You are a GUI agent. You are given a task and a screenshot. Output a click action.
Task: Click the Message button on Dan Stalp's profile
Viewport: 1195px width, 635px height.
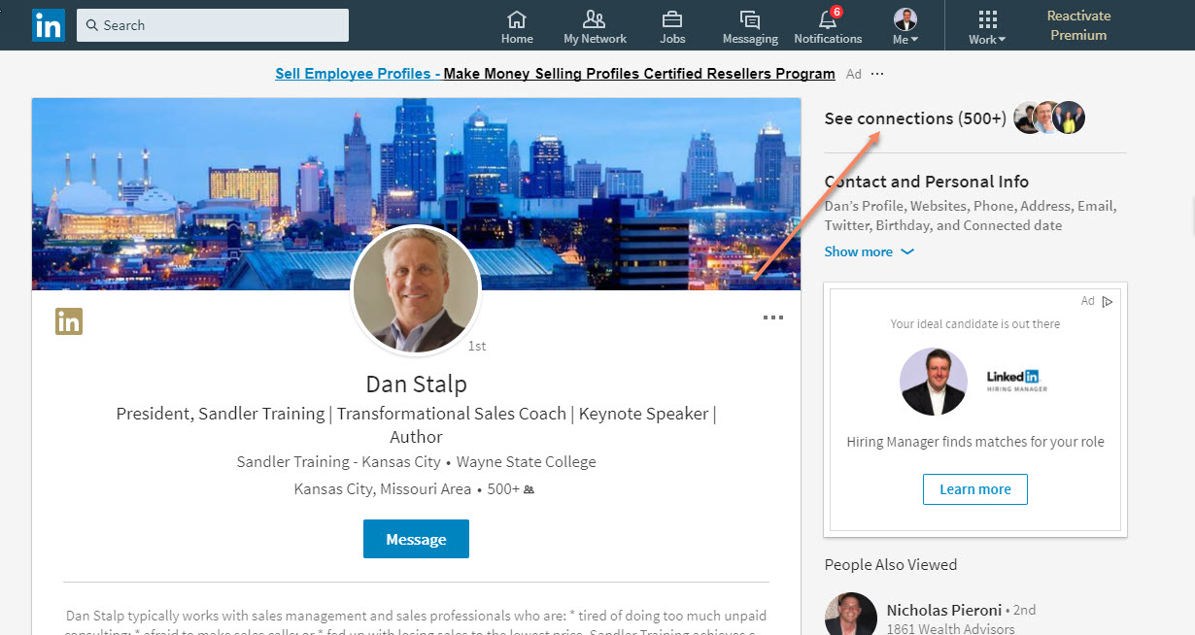416,538
